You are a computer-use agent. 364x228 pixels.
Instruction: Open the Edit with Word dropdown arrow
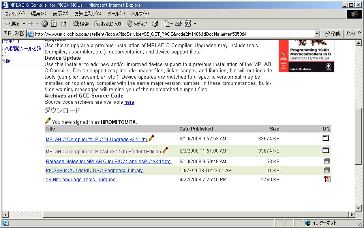click(195, 24)
